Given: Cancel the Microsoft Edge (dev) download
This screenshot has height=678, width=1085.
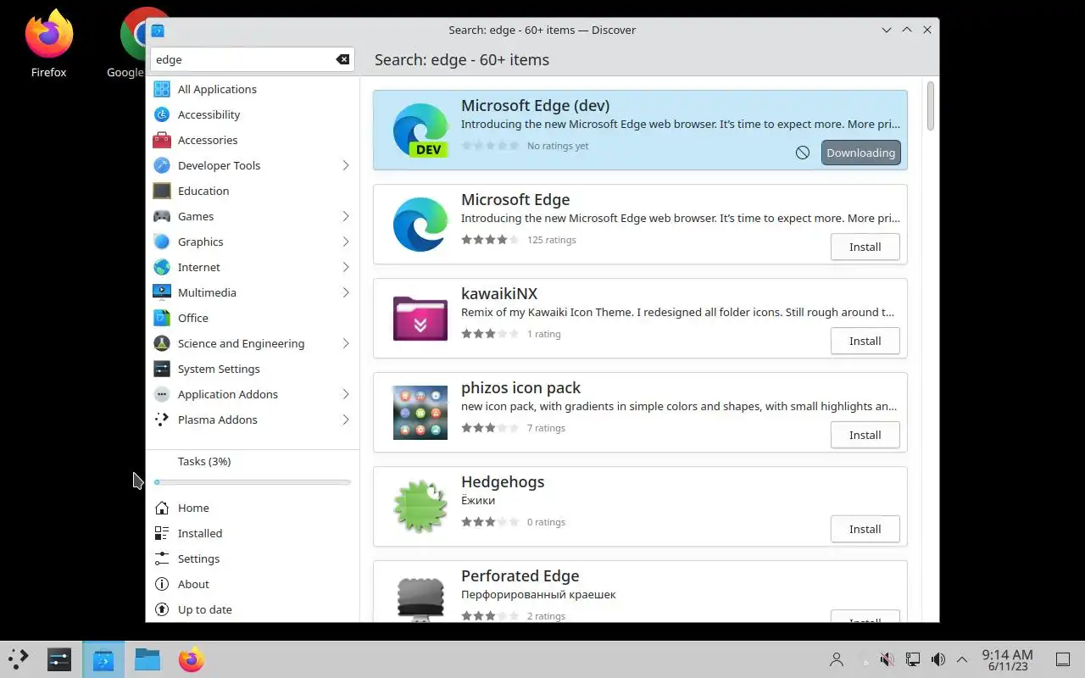Looking at the screenshot, I should point(802,153).
